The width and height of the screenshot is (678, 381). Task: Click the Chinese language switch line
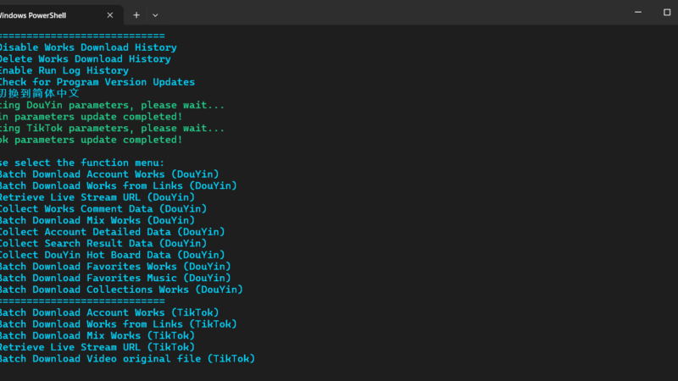point(39,93)
